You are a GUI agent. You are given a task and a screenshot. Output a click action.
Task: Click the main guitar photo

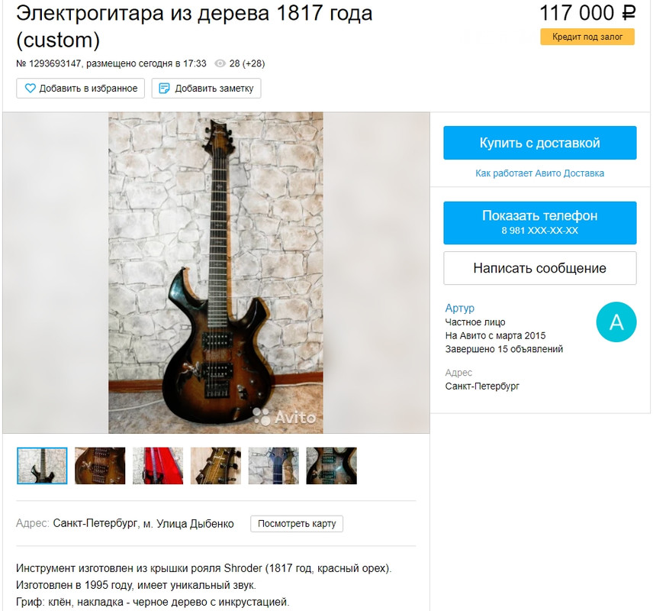pyautogui.click(x=216, y=273)
